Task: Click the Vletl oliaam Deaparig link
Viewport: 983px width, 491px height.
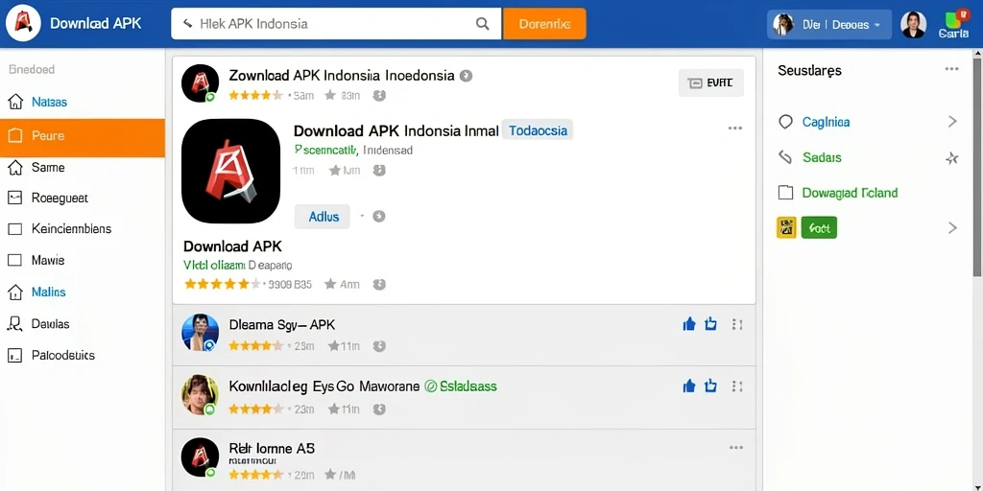Action: click(238, 265)
